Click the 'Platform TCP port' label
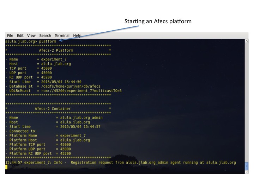 coord(28,145)
